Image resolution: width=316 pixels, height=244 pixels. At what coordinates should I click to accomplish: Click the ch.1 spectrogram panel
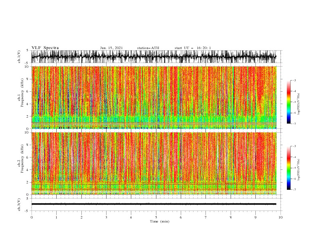[x=154, y=97]
